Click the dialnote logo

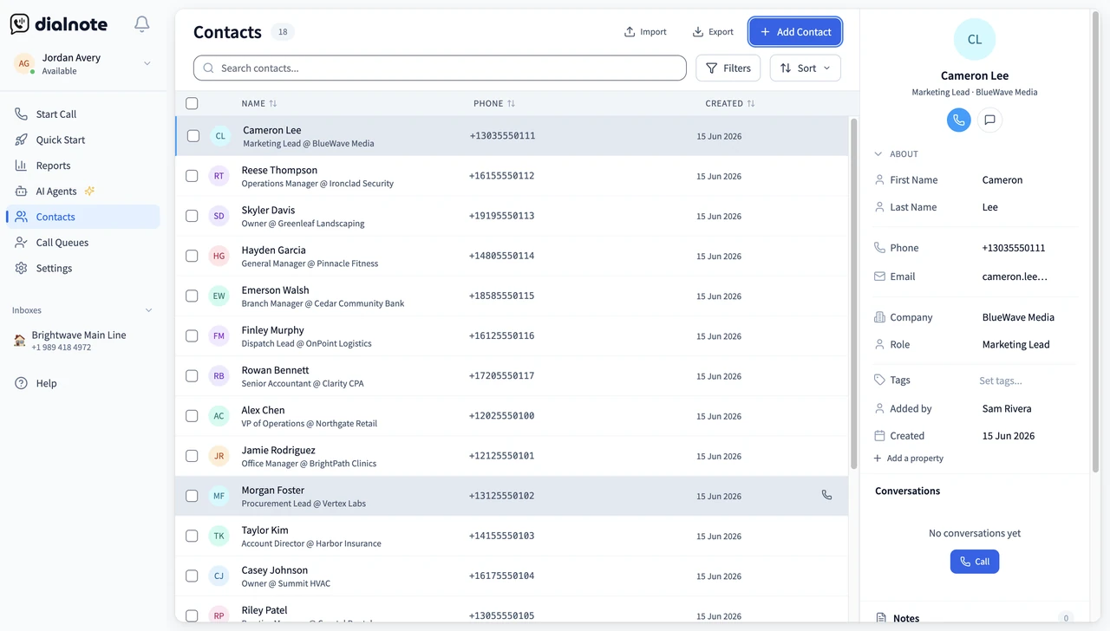pyautogui.click(x=59, y=24)
